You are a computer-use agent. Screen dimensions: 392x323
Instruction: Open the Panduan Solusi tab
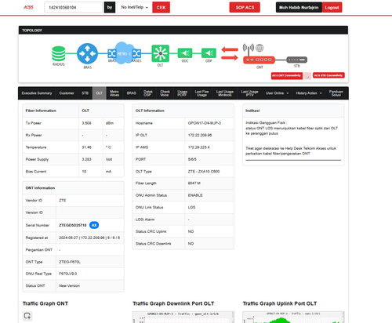tap(336, 93)
